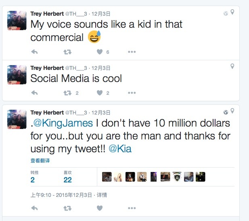
Task: Reply to 'Social Media is cool' tweet
Action: [35, 93]
